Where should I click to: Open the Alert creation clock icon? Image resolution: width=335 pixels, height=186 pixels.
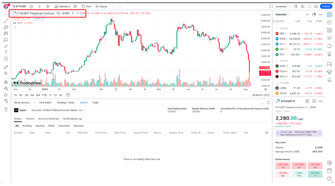pos(83,6)
